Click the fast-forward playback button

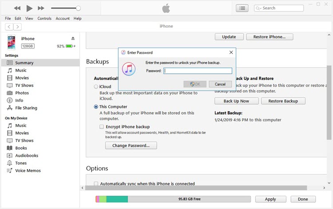tap(41, 8)
